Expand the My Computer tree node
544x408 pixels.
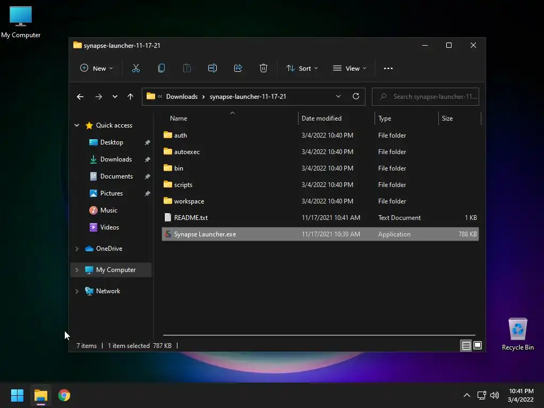click(x=76, y=270)
